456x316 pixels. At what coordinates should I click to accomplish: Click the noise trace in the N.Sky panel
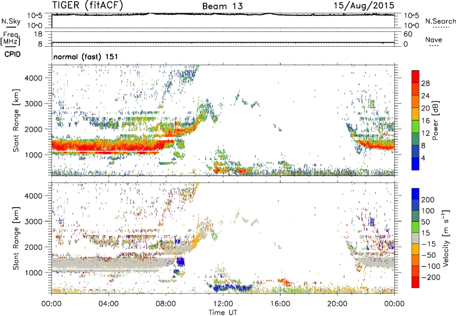223,14
